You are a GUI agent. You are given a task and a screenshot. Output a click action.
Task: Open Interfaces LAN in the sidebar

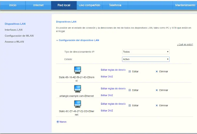pyautogui.click(x=13, y=30)
